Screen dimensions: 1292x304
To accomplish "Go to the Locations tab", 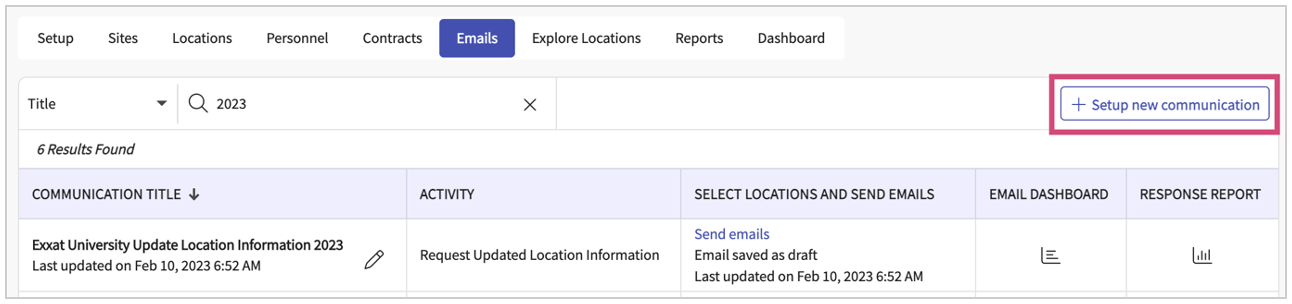I will pyautogui.click(x=202, y=38).
